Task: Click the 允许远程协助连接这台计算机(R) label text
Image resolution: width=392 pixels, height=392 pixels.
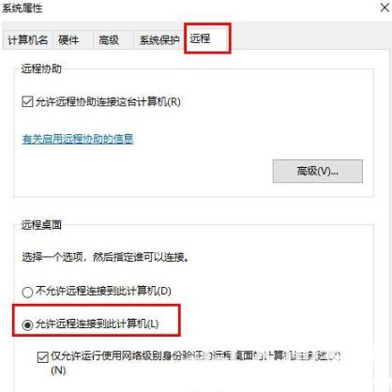Action: (x=108, y=101)
